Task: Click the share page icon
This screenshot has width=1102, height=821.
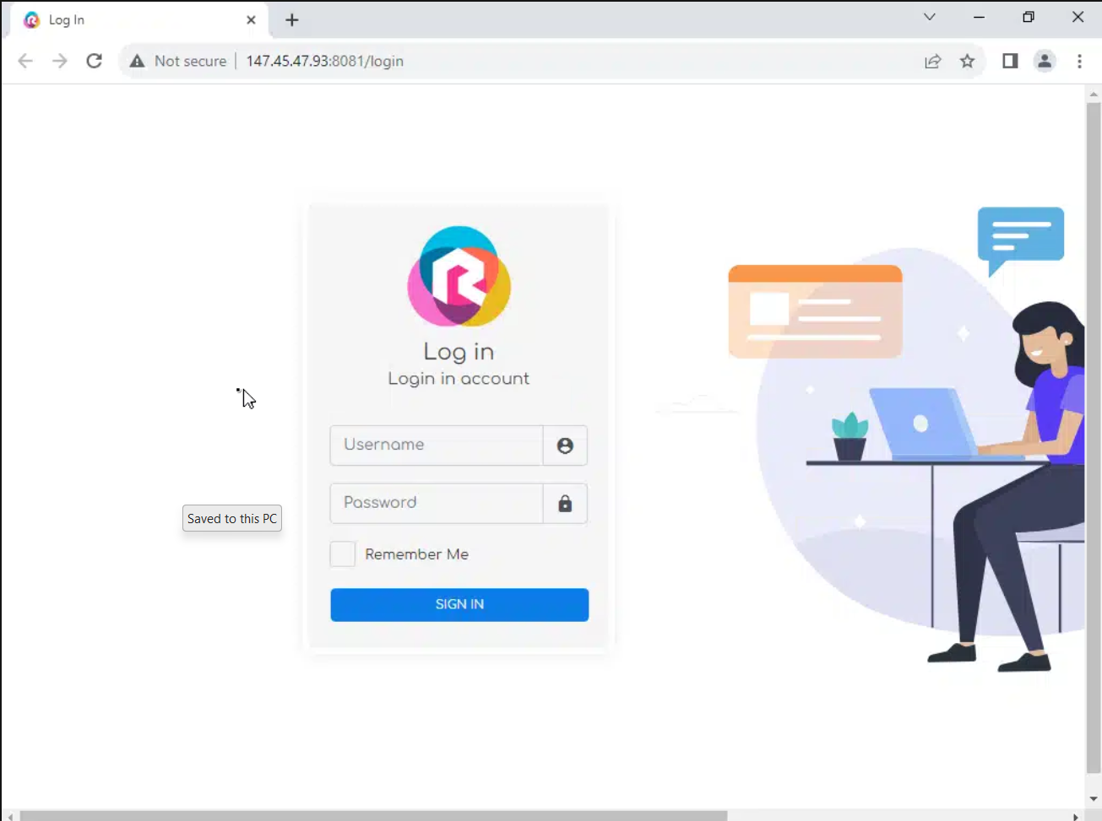Action: pyautogui.click(x=933, y=61)
